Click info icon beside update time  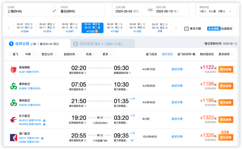click(x=236, y=44)
